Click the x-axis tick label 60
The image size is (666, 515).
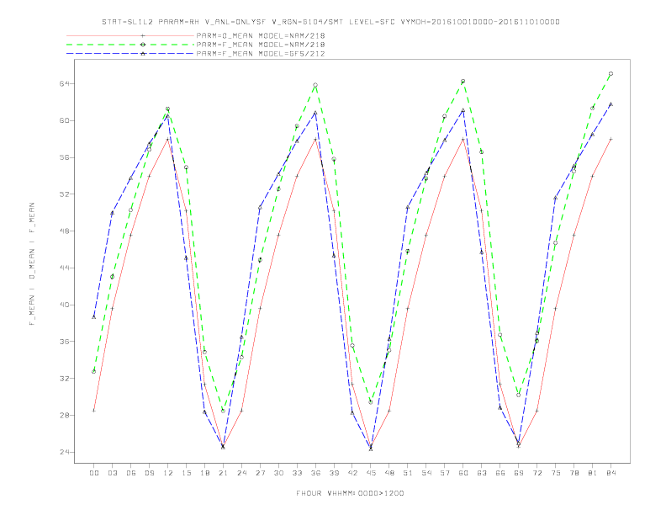coord(463,473)
